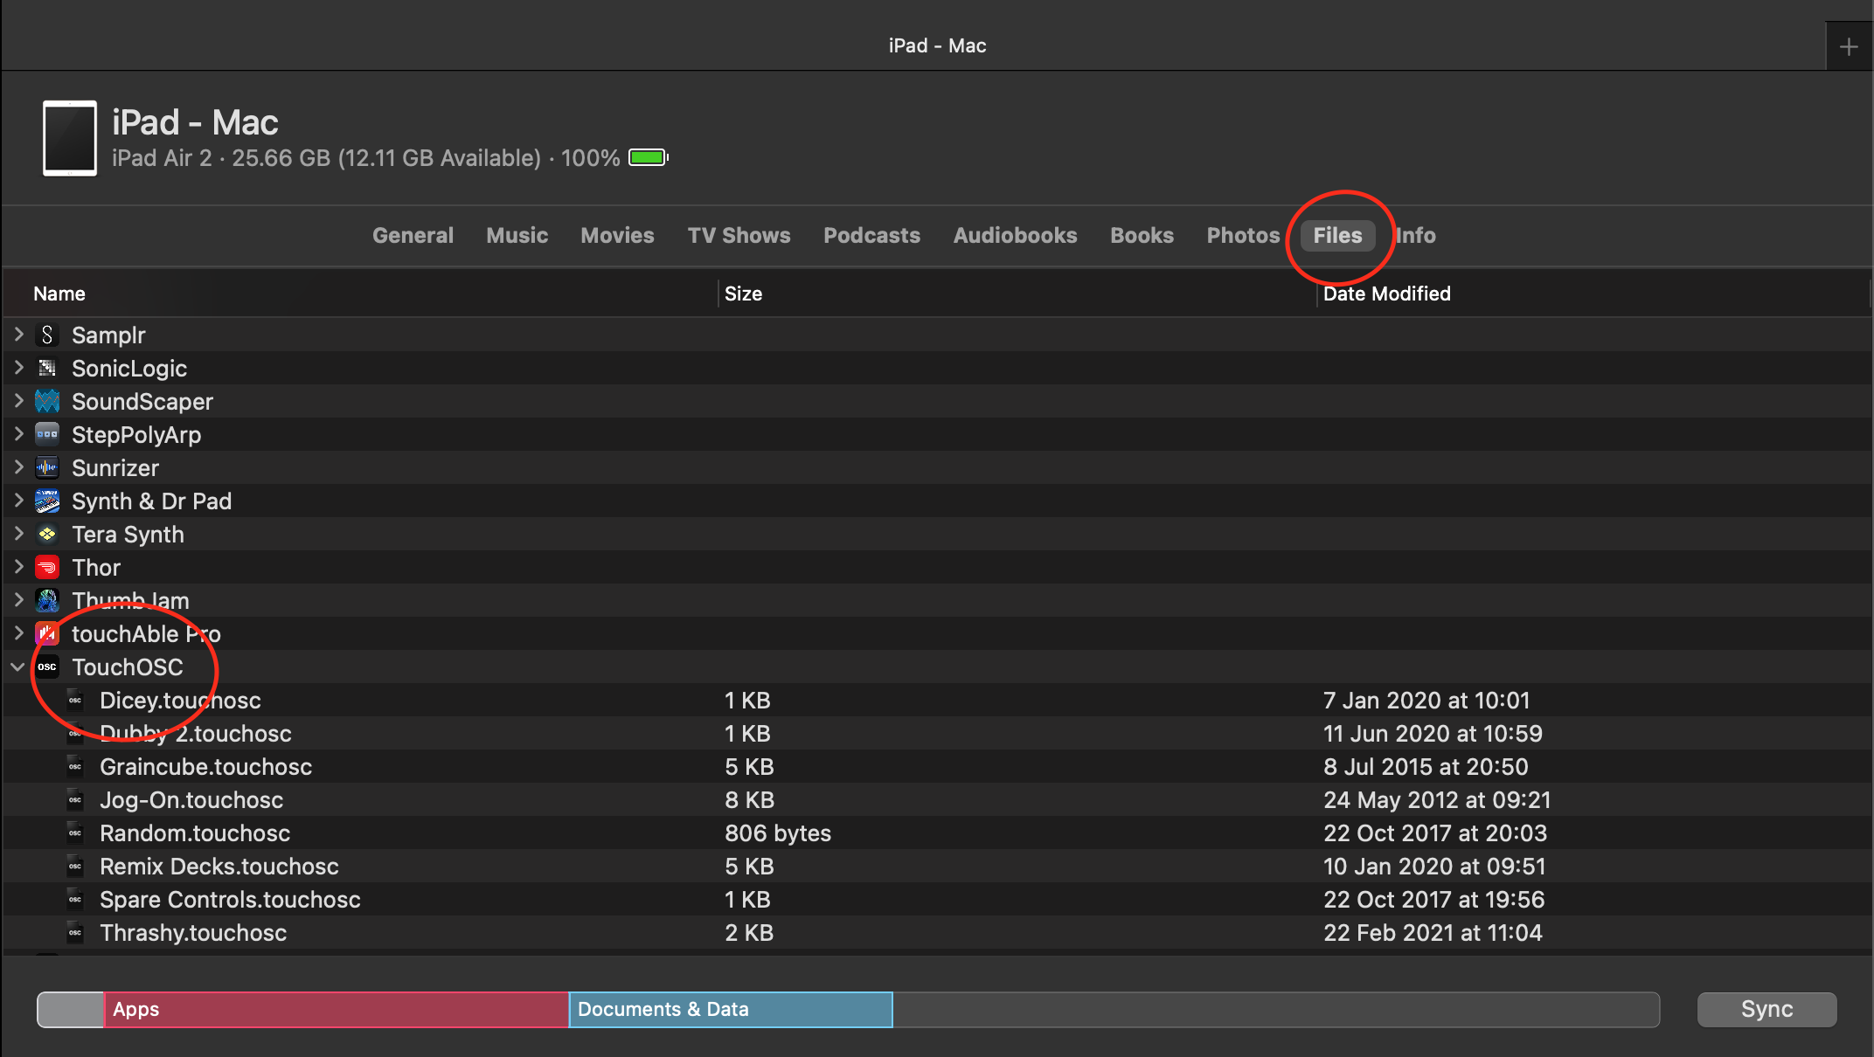The height and width of the screenshot is (1057, 1874).
Task: Click the Sync button
Action: point(1766,1010)
